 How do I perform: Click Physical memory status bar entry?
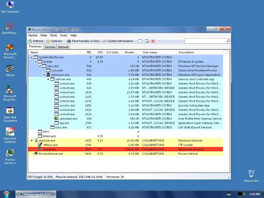[x=79, y=177]
